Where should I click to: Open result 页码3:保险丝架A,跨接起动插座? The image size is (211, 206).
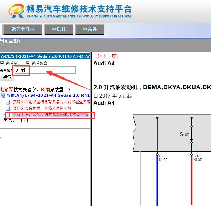51,114
